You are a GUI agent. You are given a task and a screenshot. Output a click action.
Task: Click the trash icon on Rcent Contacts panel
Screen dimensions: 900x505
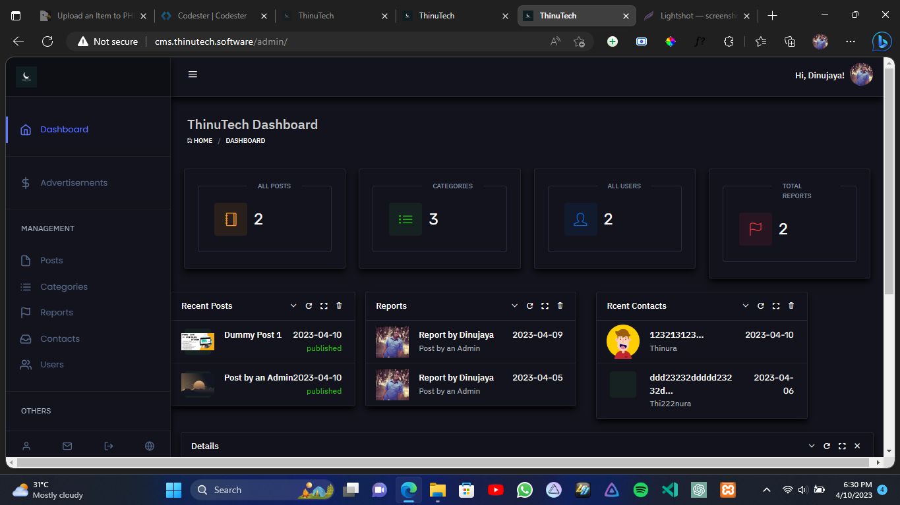[x=791, y=306]
